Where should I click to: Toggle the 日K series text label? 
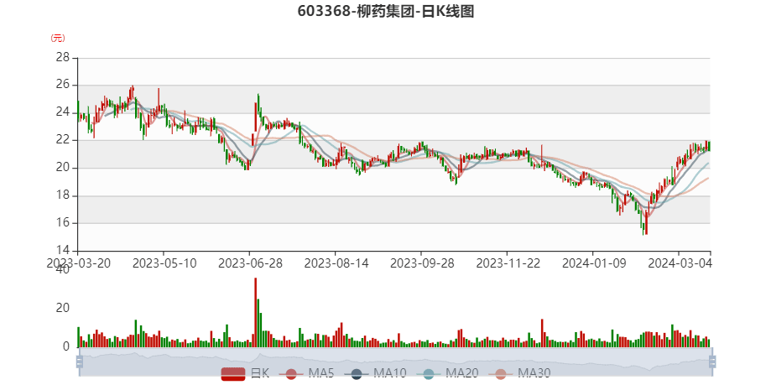(260, 373)
